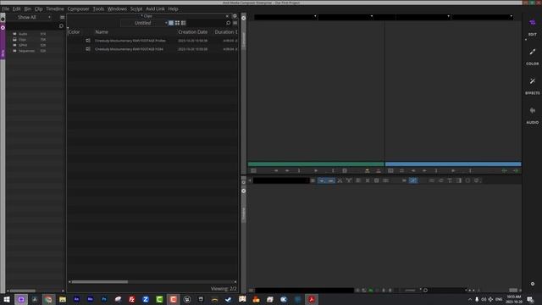Toggle the highlighted blue button in timeline toolbar
This screenshot has height=305, width=542.
[x=413, y=180]
